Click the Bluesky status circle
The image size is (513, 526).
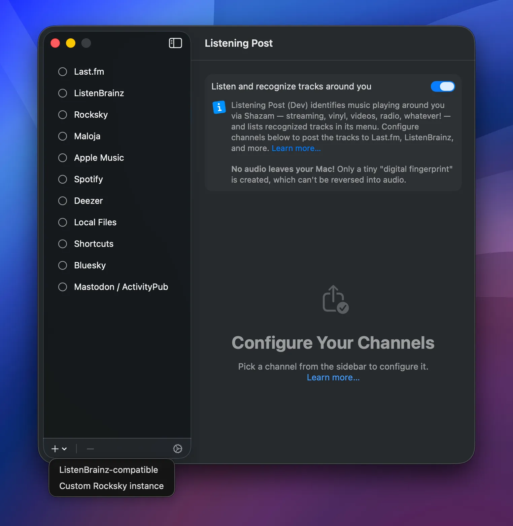63,265
